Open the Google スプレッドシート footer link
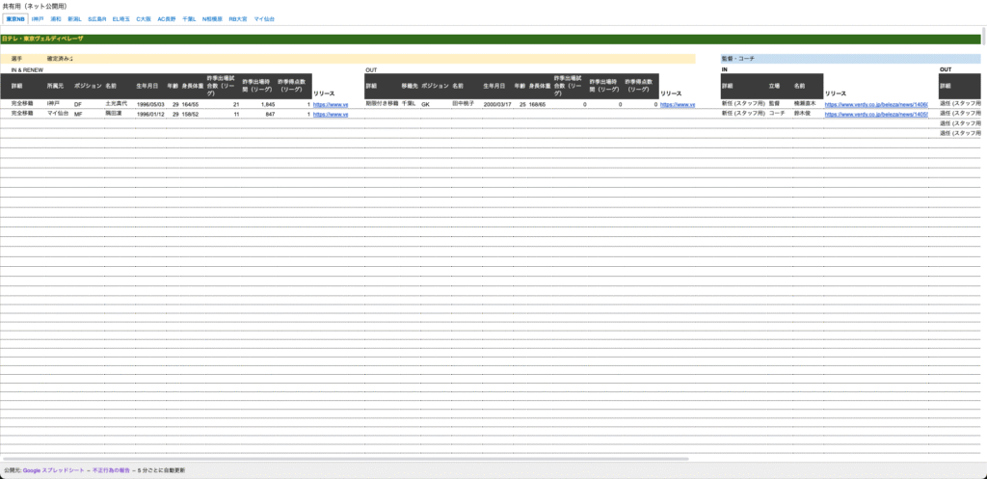 54,470
